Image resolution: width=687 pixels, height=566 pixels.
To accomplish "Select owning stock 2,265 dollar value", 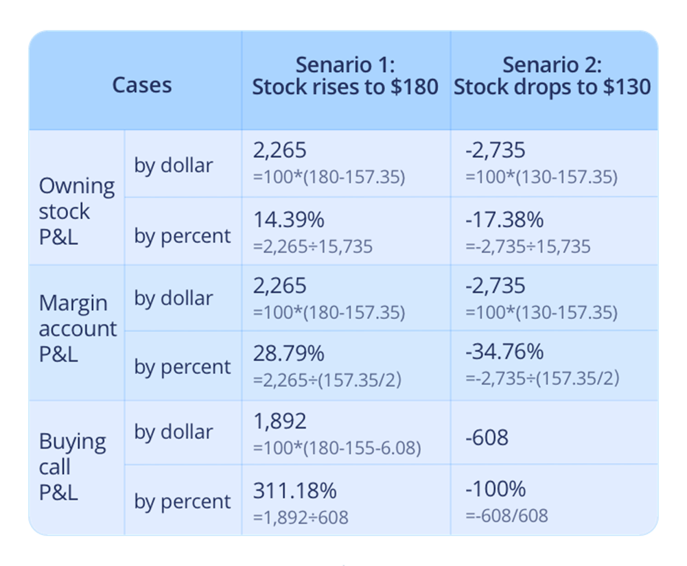I will pos(279,151).
